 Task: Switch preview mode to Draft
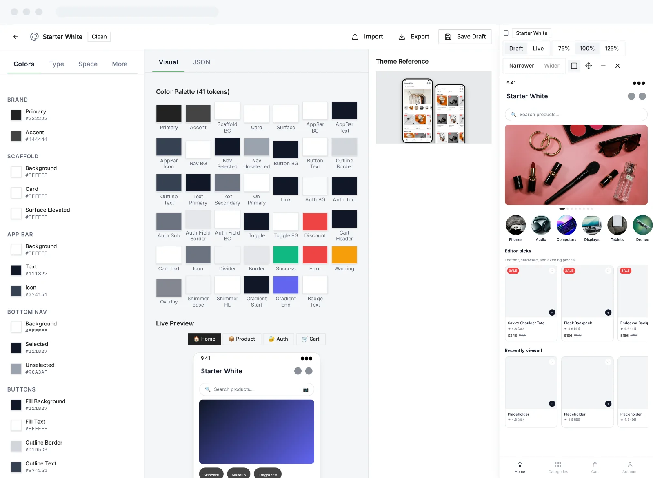click(516, 49)
